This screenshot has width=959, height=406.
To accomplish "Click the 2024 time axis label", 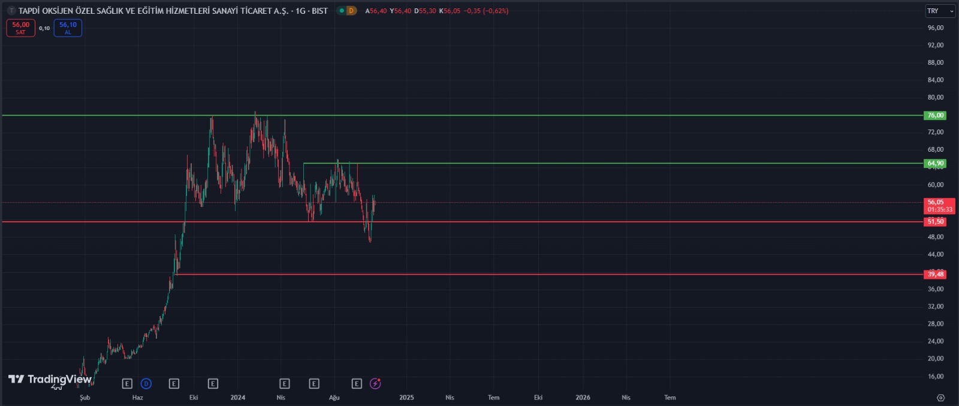I will pos(238,398).
